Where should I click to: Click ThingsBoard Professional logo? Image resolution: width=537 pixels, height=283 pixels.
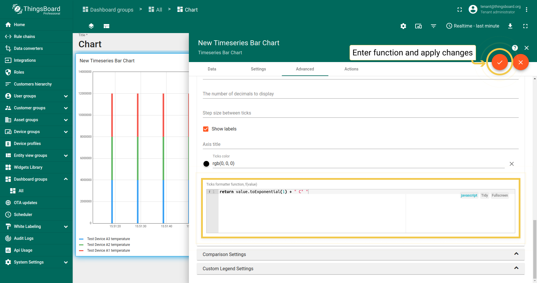pos(36,10)
